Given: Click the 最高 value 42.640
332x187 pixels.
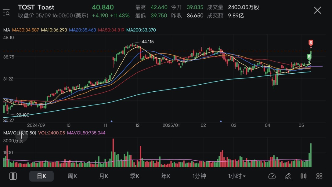Looking at the screenshot, I should pyautogui.click(x=159, y=7).
